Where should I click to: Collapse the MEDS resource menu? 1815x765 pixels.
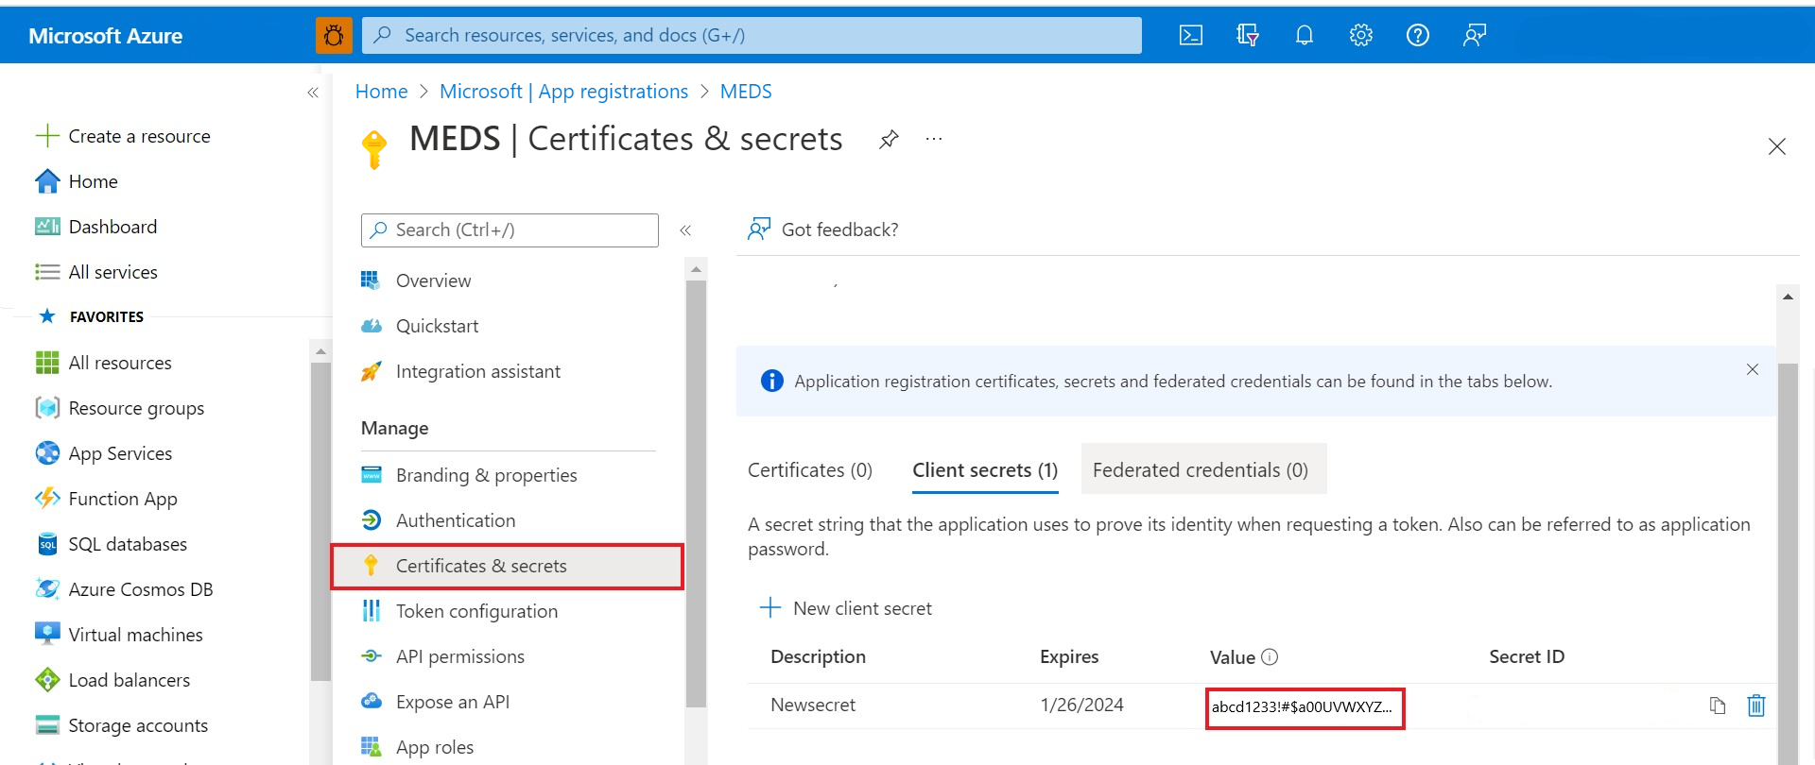pyautogui.click(x=685, y=230)
